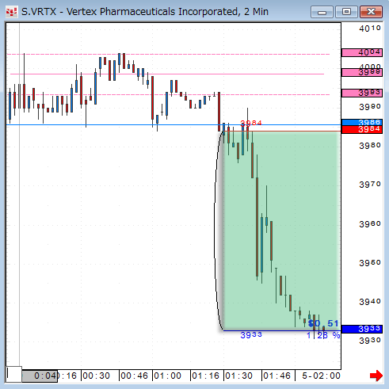Screen dimensions: 389x389
Task: Click the 3970 price axis label
Action: 370,184
